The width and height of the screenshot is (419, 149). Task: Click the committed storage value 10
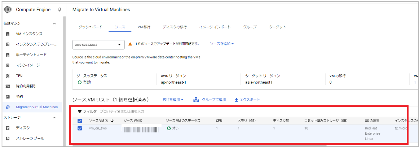306,128
